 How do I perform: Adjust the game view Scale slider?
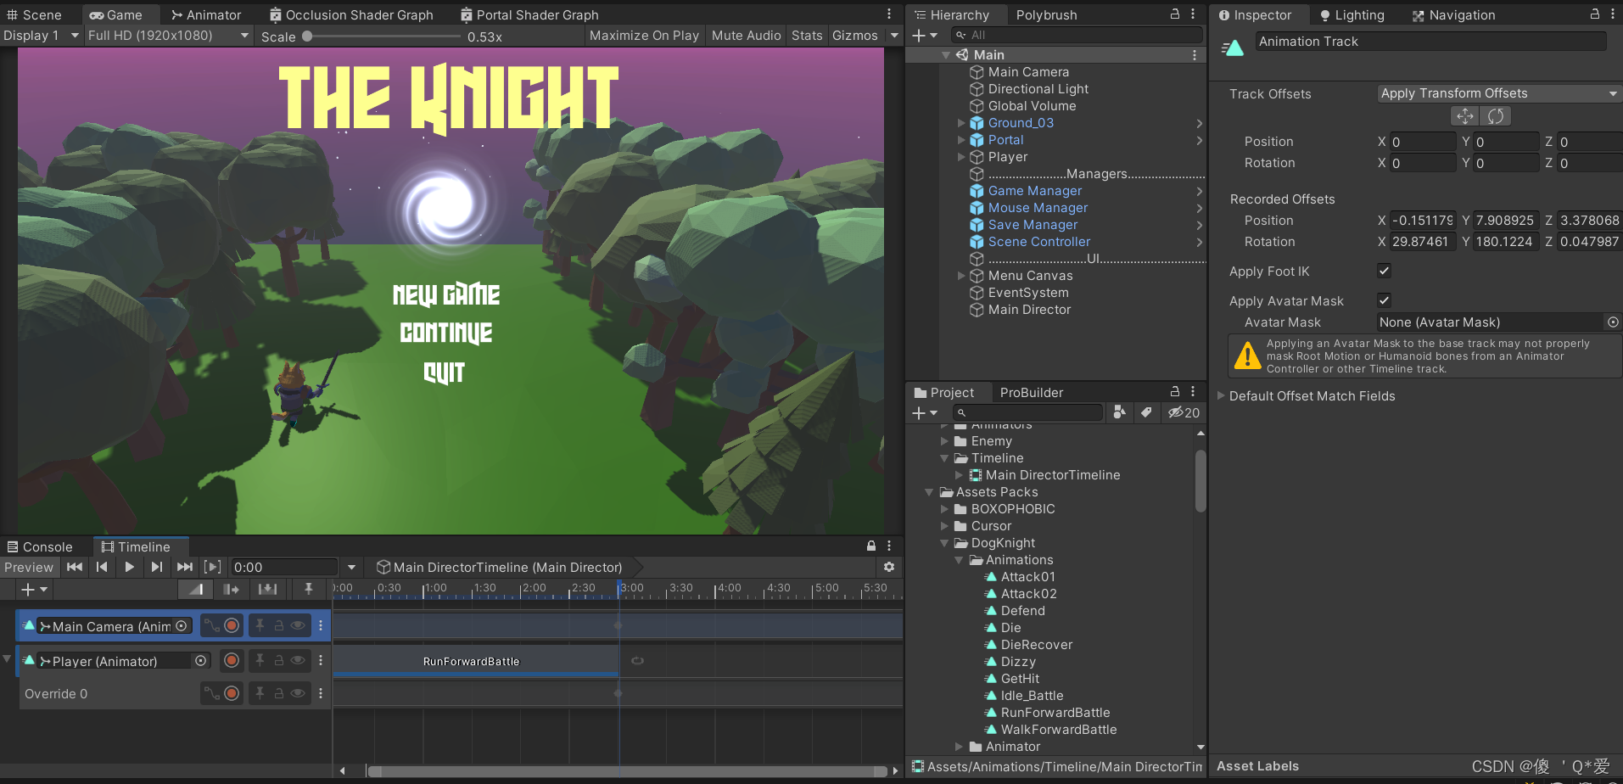click(382, 36)
